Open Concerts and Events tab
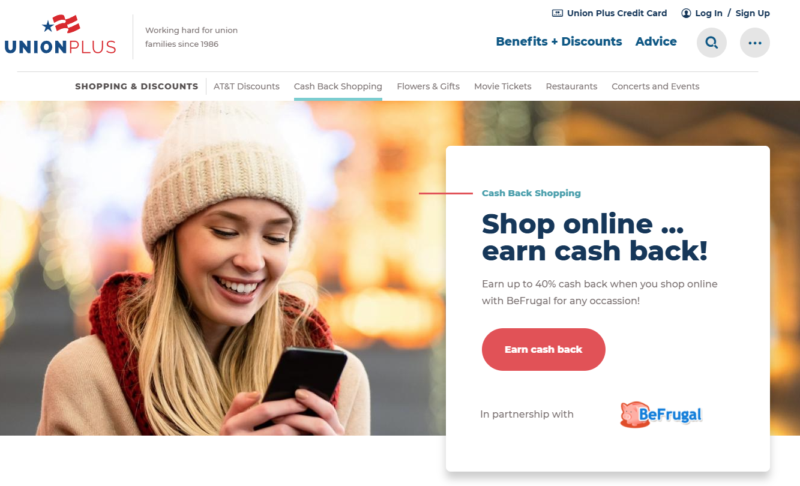The width and height of the screenshot is (800, 486). coord(655,86)
